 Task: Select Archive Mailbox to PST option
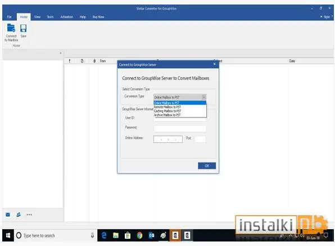pyautogui.click(x=180, y=115)
